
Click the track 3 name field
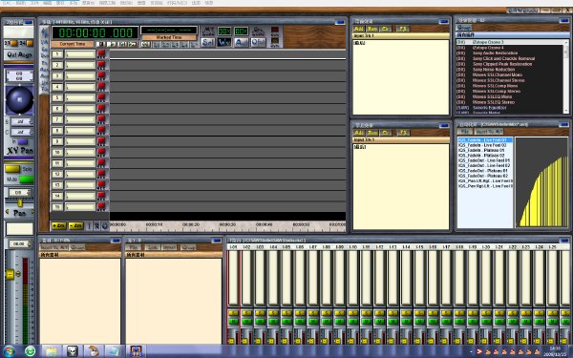80,76
